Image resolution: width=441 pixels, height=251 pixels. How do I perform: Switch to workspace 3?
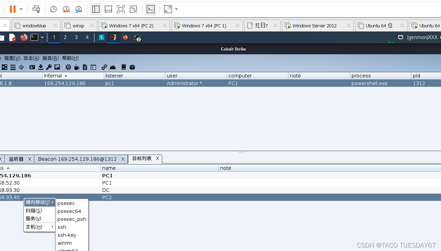(76, 37)
